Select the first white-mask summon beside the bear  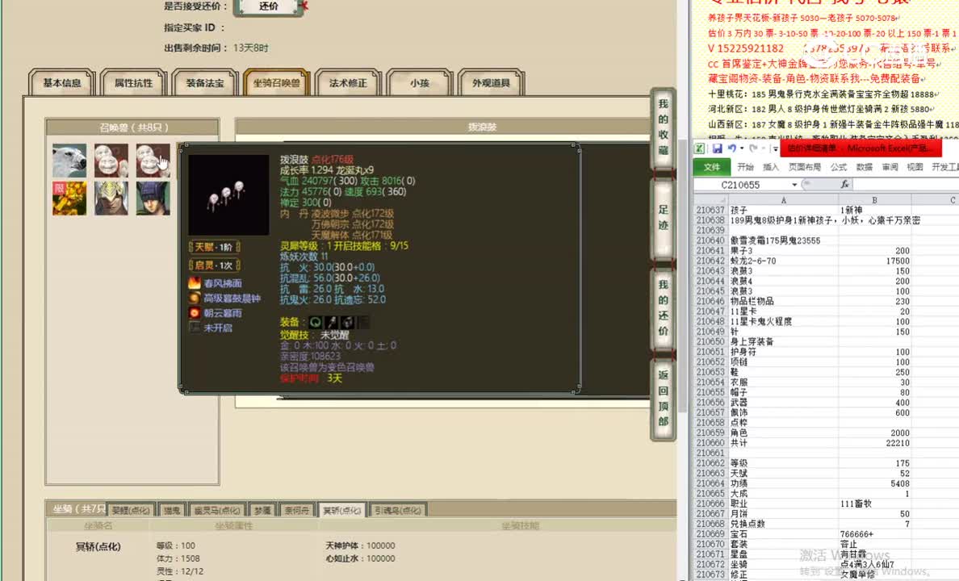pos(111,161)
